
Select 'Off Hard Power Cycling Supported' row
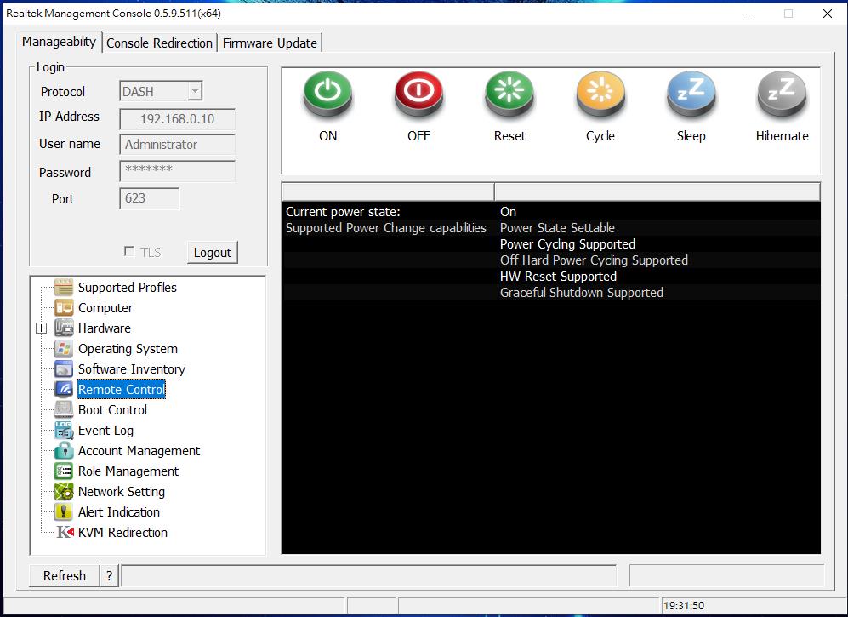(x=551, y=260)
